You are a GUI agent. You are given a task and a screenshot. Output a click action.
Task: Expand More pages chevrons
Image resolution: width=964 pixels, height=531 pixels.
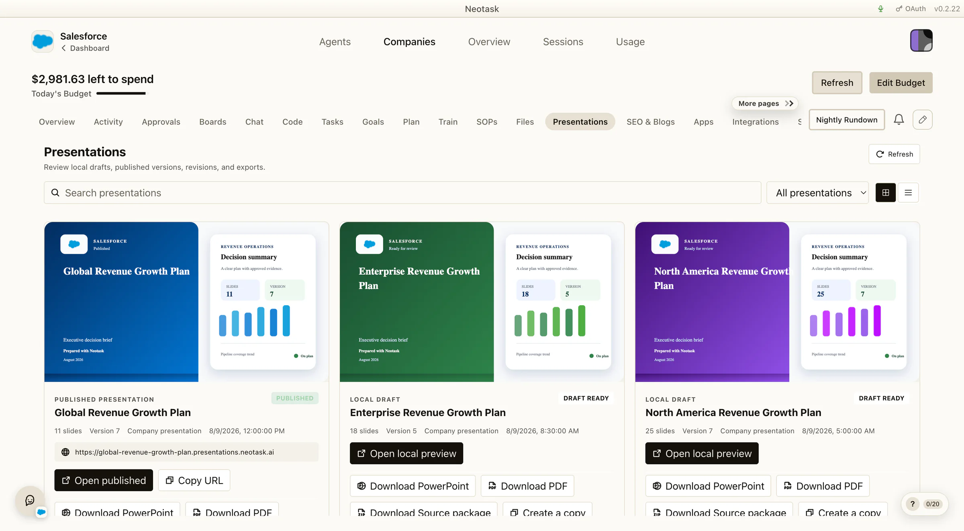[x=789, y=103]
